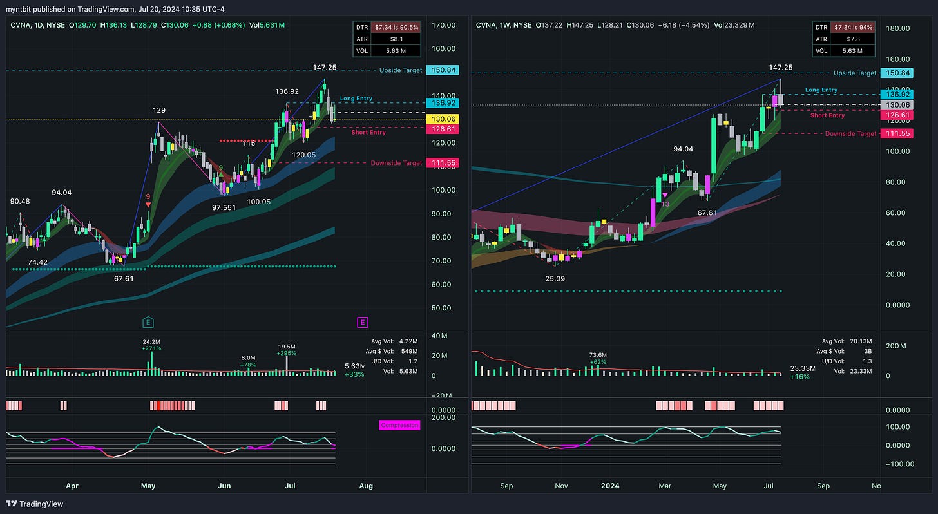
Task: Click the 129 swing high label on daily chart
Action: [159, 111]
